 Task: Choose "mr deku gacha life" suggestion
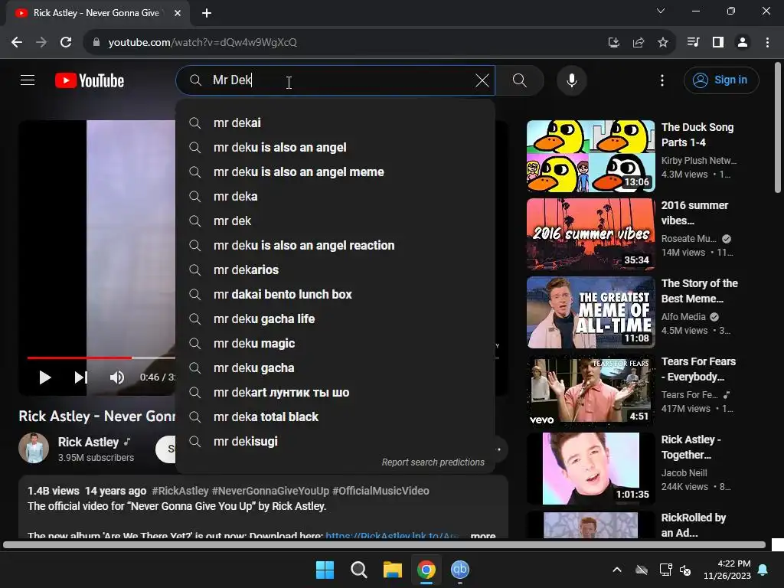(x=335, y=318)
